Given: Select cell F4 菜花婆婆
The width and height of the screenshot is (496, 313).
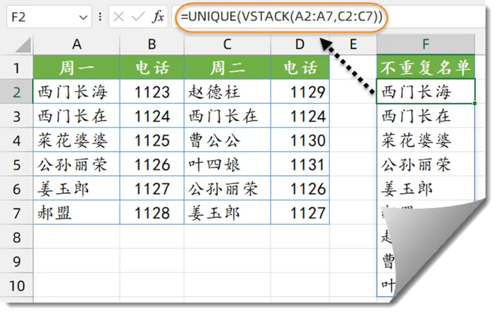Looking at the screenshot, I should pyautogui.click(x=426, y=140).
